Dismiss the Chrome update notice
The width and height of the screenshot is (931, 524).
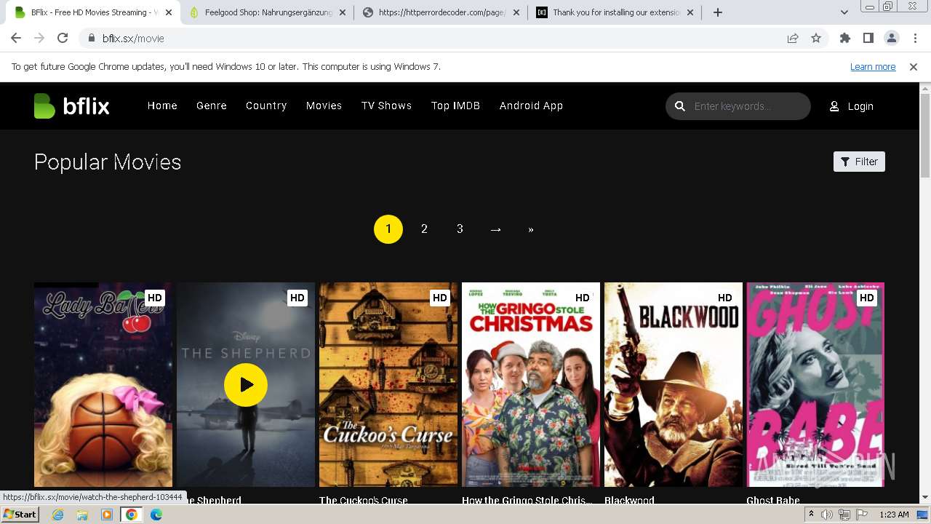tap(914, 67)
